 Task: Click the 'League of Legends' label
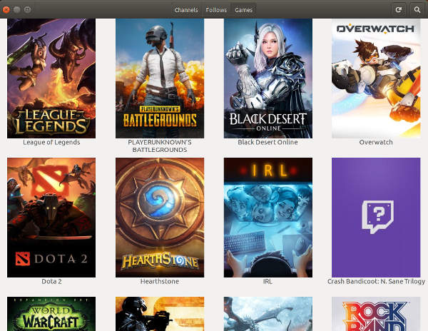(x=51, y=142)
